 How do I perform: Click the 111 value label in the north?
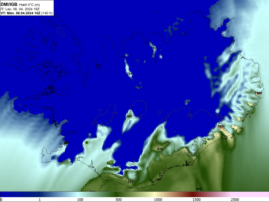point(155,48)
